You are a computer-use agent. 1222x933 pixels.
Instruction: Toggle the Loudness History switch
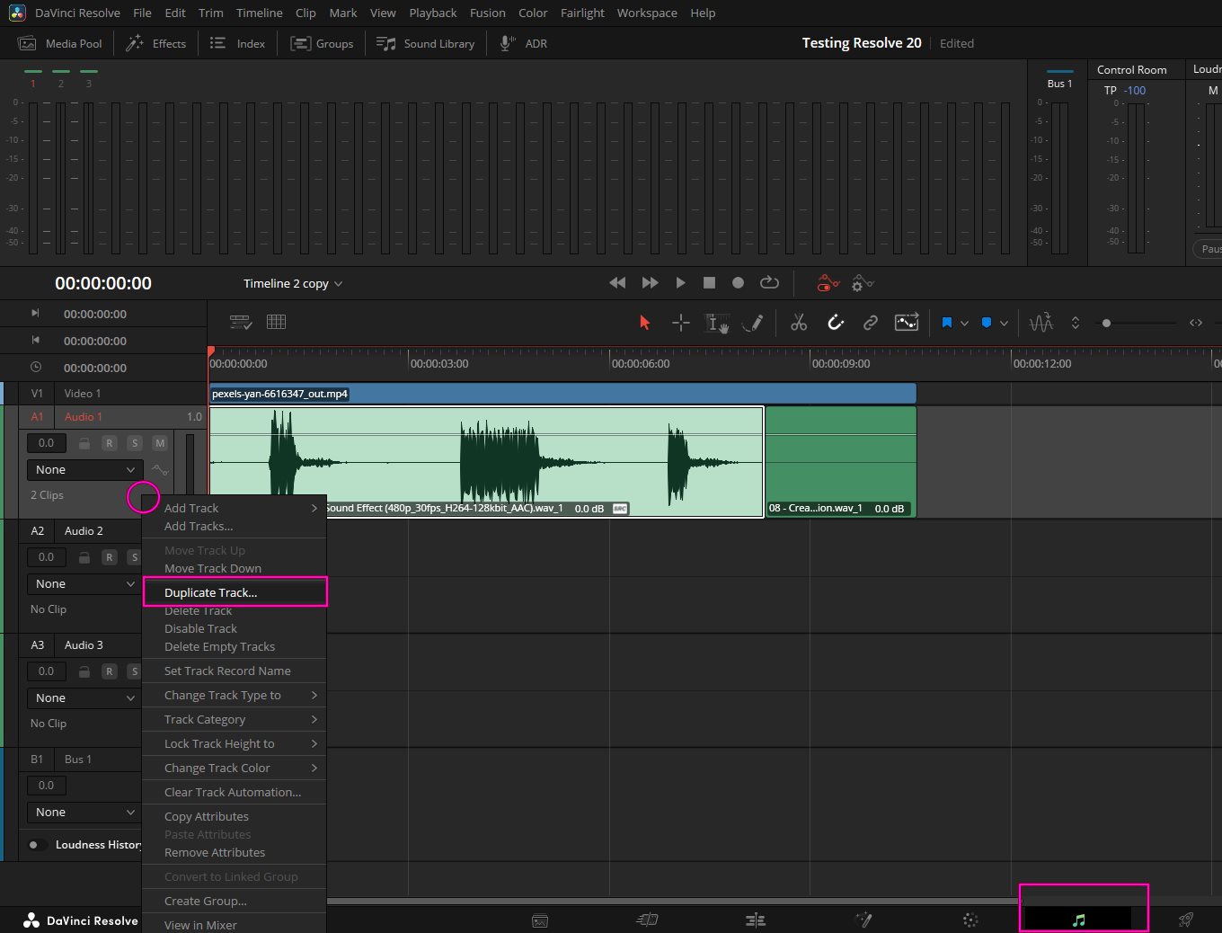point(38,845)
